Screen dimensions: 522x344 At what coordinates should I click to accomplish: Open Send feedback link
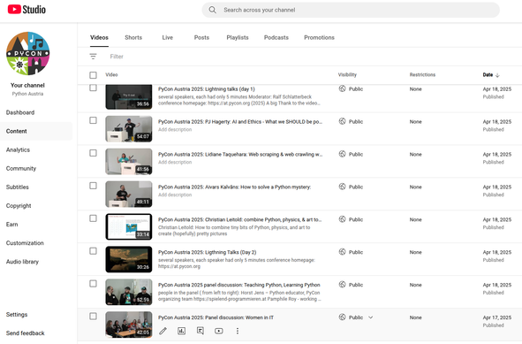pyautogui.click(x=26, y=333)
